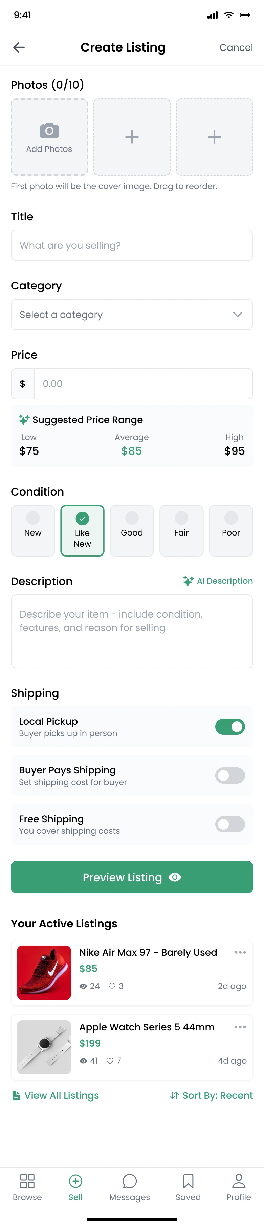Open the Profile person icon
Image resolution: width=264 pixels, height=1231 pixels.
239,1181
